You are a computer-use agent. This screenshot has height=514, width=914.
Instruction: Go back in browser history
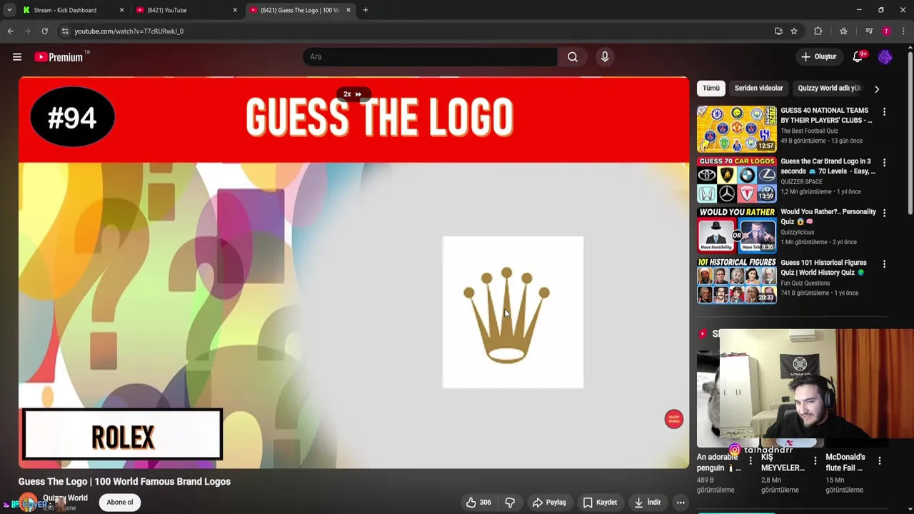(10, 31)
